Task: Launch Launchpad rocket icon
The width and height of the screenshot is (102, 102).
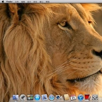Action: point(23,97)
